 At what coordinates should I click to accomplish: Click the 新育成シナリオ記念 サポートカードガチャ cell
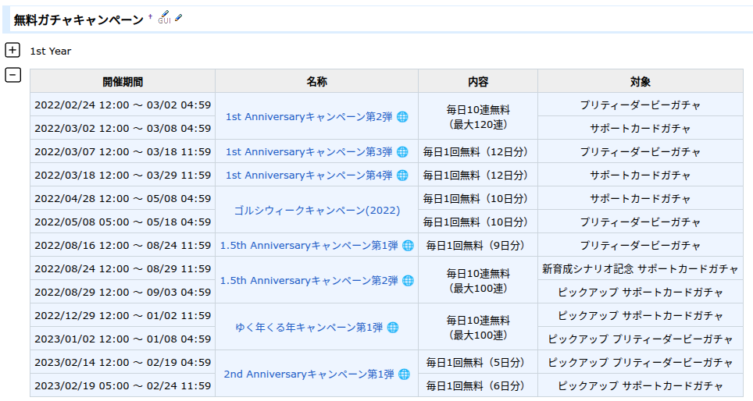click(641, 268)
